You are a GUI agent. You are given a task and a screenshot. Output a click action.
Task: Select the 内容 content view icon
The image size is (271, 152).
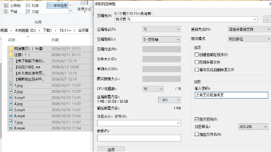(28, 11)
